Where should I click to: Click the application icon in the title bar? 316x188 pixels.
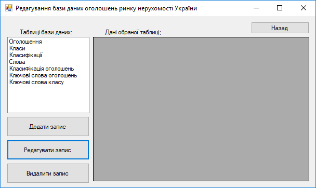point(9,8)
